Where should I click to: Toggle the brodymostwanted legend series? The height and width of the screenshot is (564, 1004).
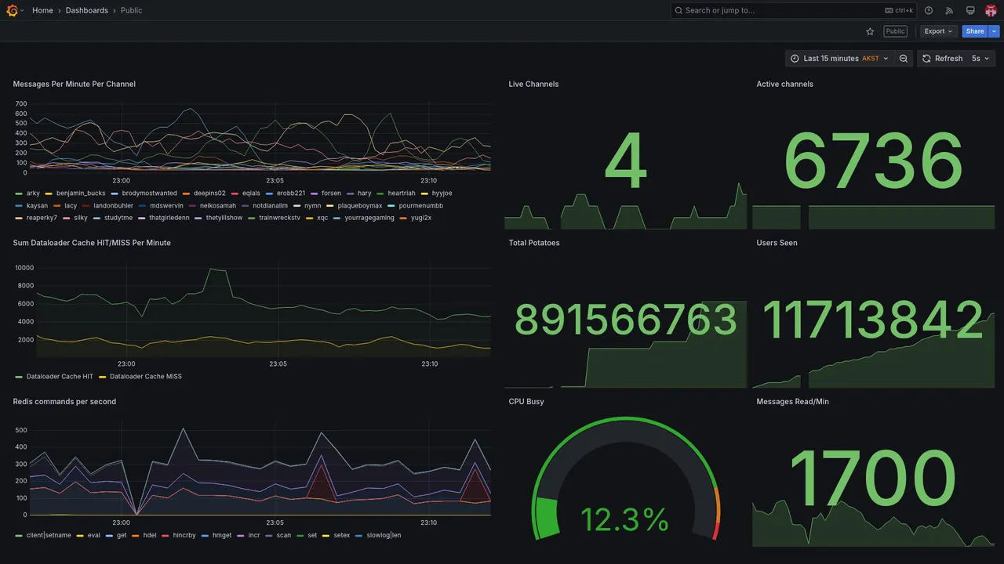149,193
